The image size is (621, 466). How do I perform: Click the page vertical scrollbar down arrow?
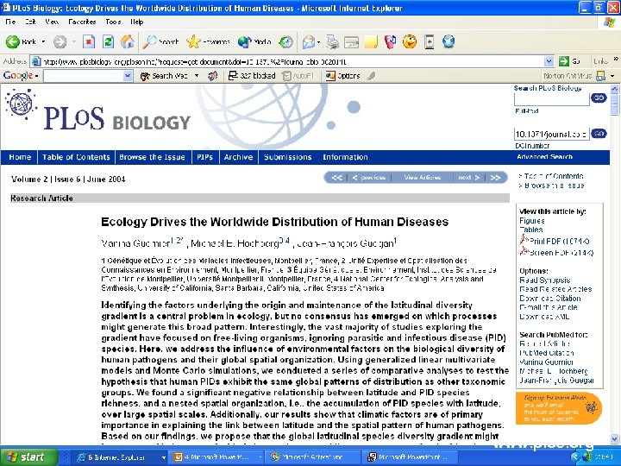tap(615, 439)
